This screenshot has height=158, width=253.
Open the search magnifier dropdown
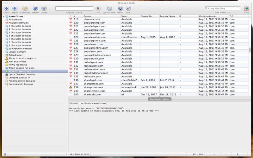click(x=206, y=9)
